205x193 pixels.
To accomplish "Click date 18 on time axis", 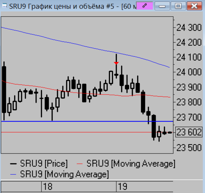I will click(x=47, y=187).
